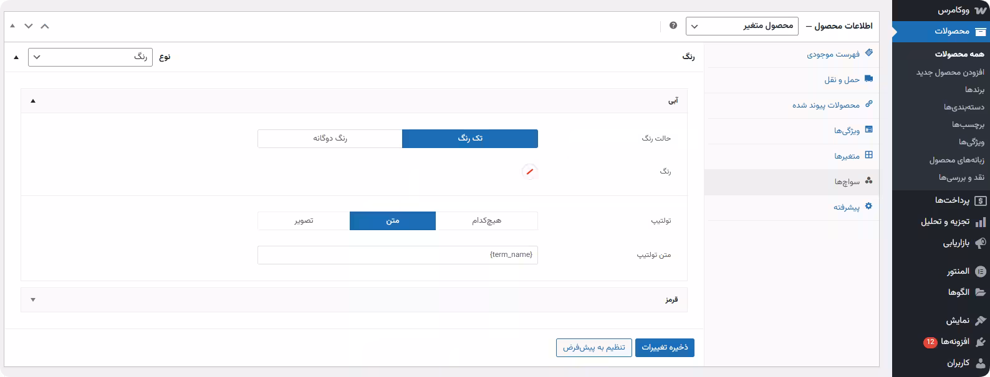Click the shipping truck icon

click(869, 79)
